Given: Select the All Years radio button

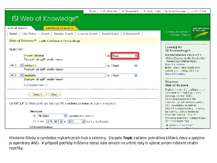Looking at the screenshot, I should click(x=34, y=116).
